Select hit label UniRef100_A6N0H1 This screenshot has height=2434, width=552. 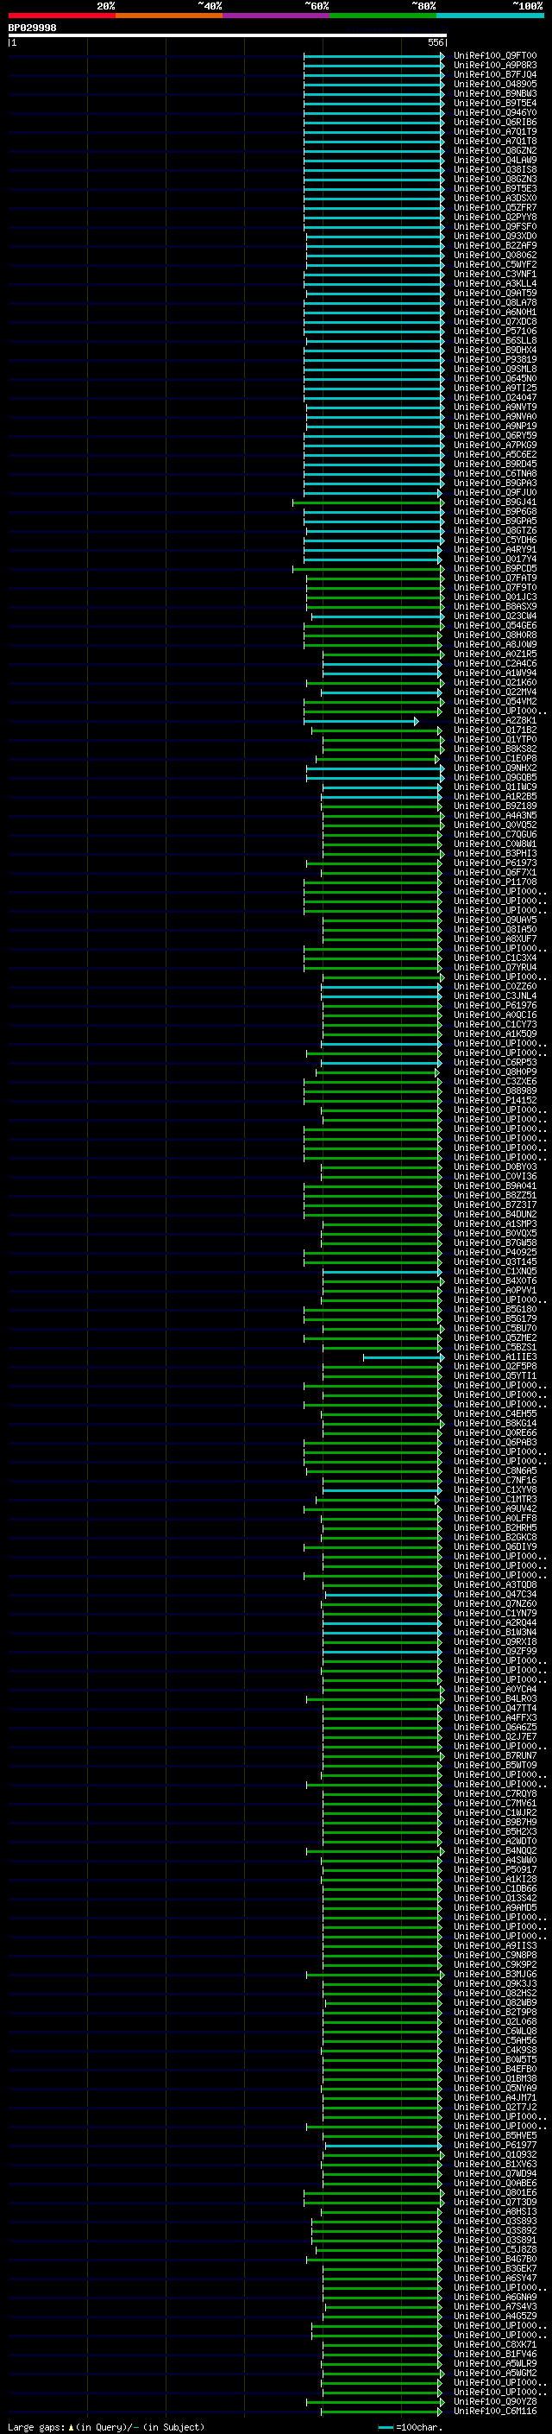coord(495,312)
